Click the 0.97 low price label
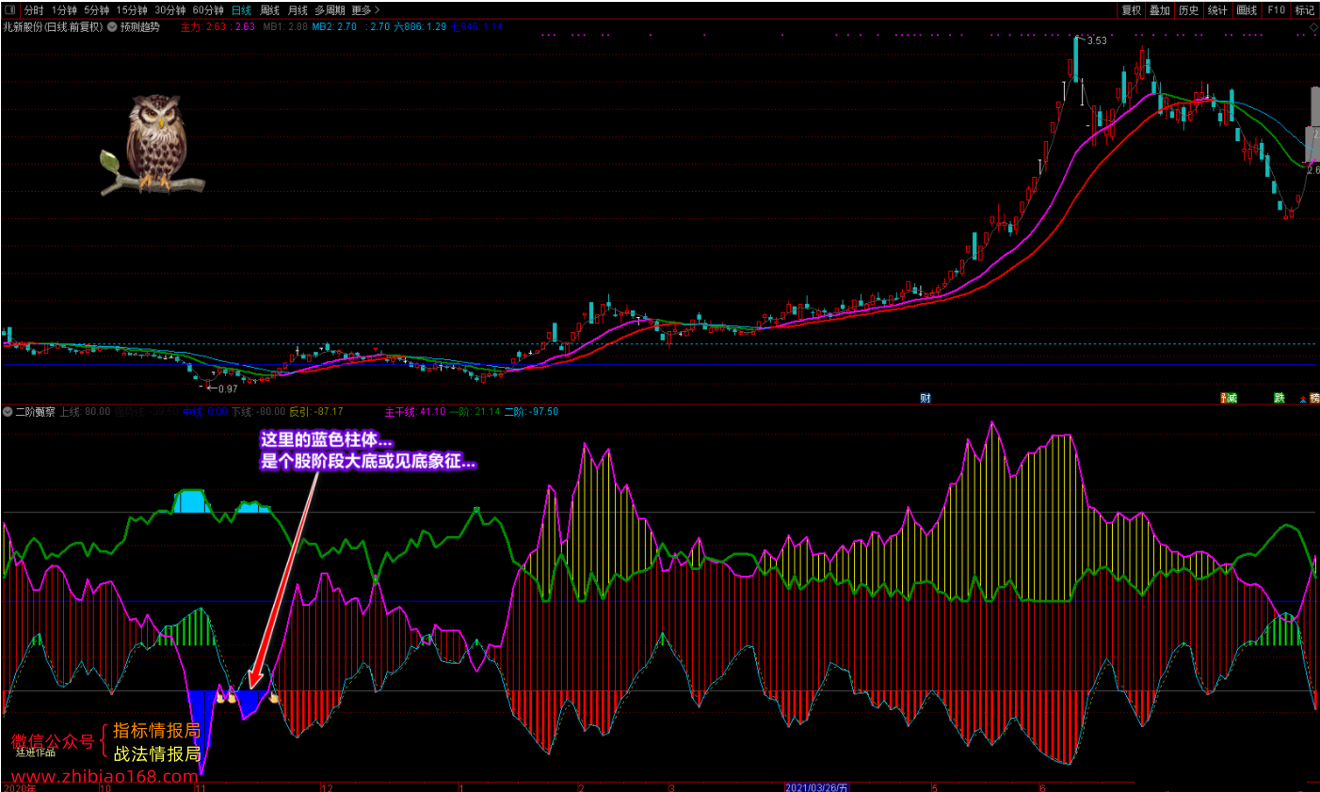This screenshot has width=1320, height=792. tap(228, 388)
